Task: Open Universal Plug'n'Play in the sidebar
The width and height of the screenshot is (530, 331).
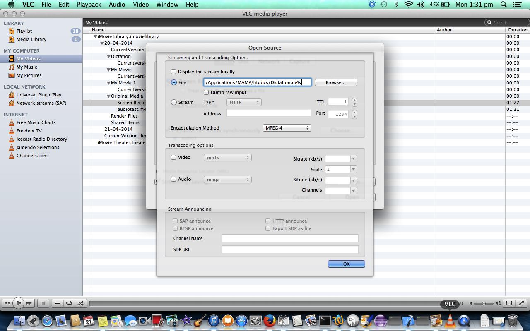Action: [39, 95]
